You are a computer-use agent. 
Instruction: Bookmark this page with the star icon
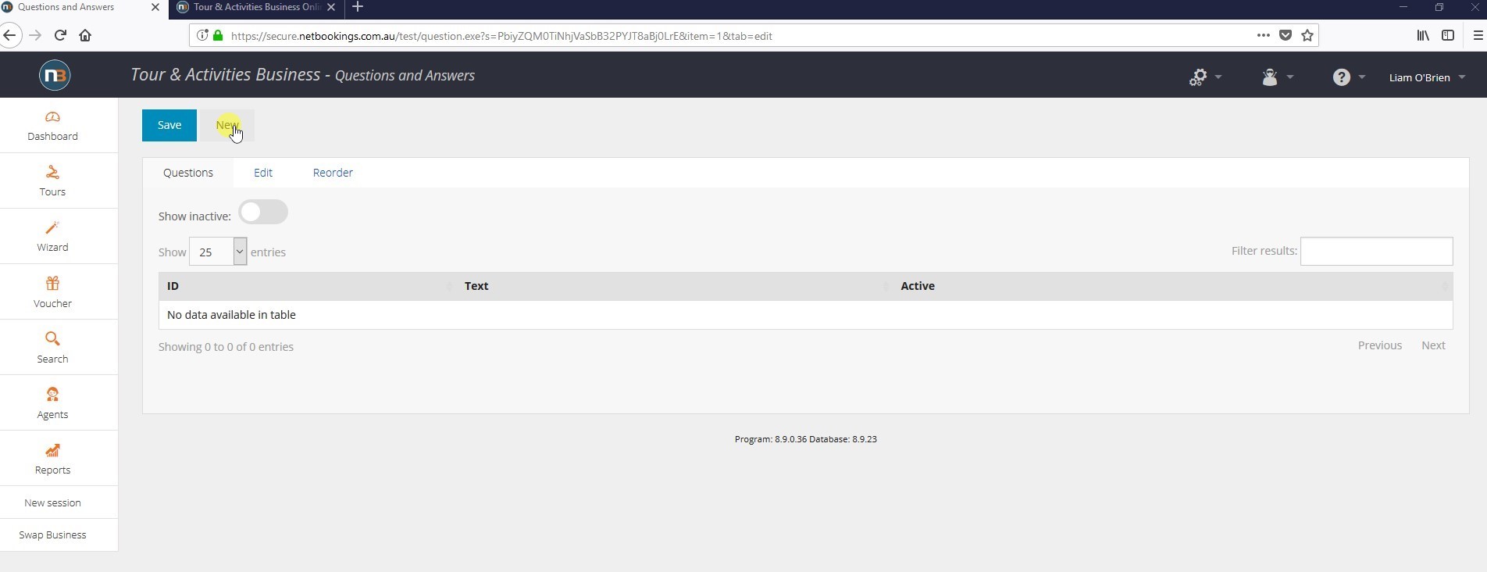click(1307, 35)
